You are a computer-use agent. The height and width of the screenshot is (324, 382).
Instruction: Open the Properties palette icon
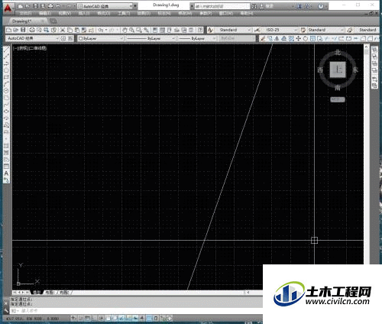pyautogui.click(x=155, y=30)
